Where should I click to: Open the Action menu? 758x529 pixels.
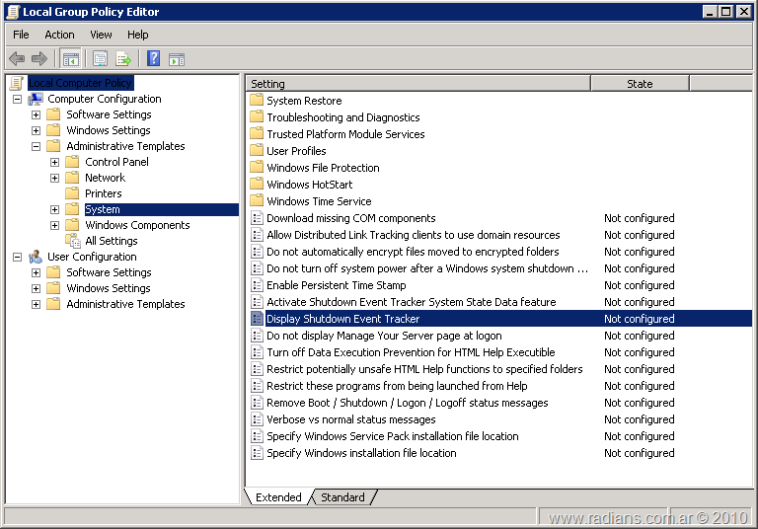pyautogui.click(x=59, y=35)
